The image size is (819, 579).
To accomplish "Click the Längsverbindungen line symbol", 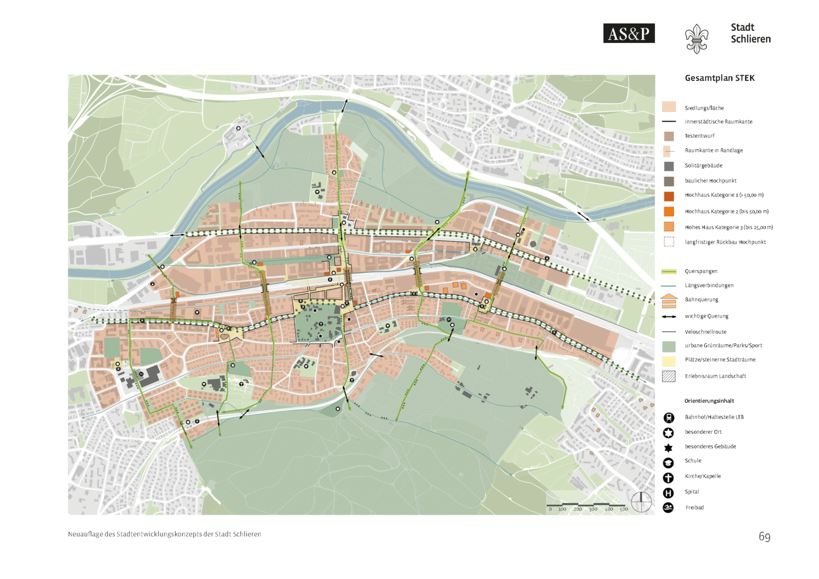I will 669,286.
